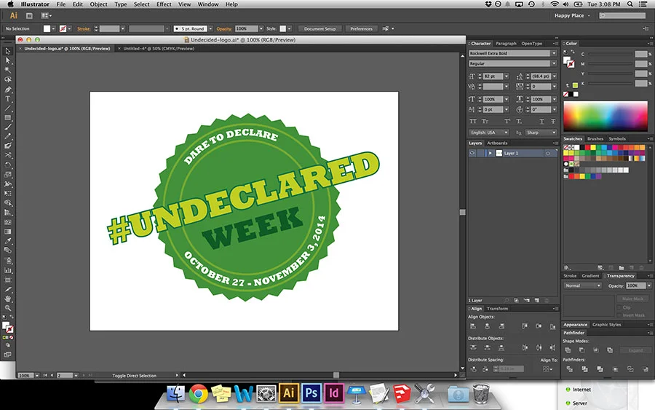Open the Happy Place workspace switcher
The height and width of the screenshot is (410, 655).
click(x=572, y=15)
